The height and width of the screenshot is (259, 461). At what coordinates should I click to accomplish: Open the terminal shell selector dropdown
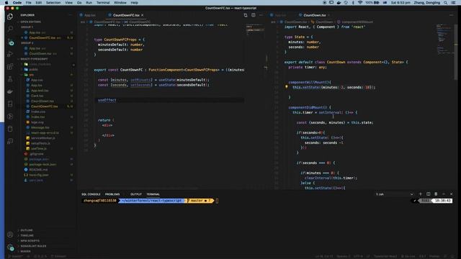(x=394, y=194)
